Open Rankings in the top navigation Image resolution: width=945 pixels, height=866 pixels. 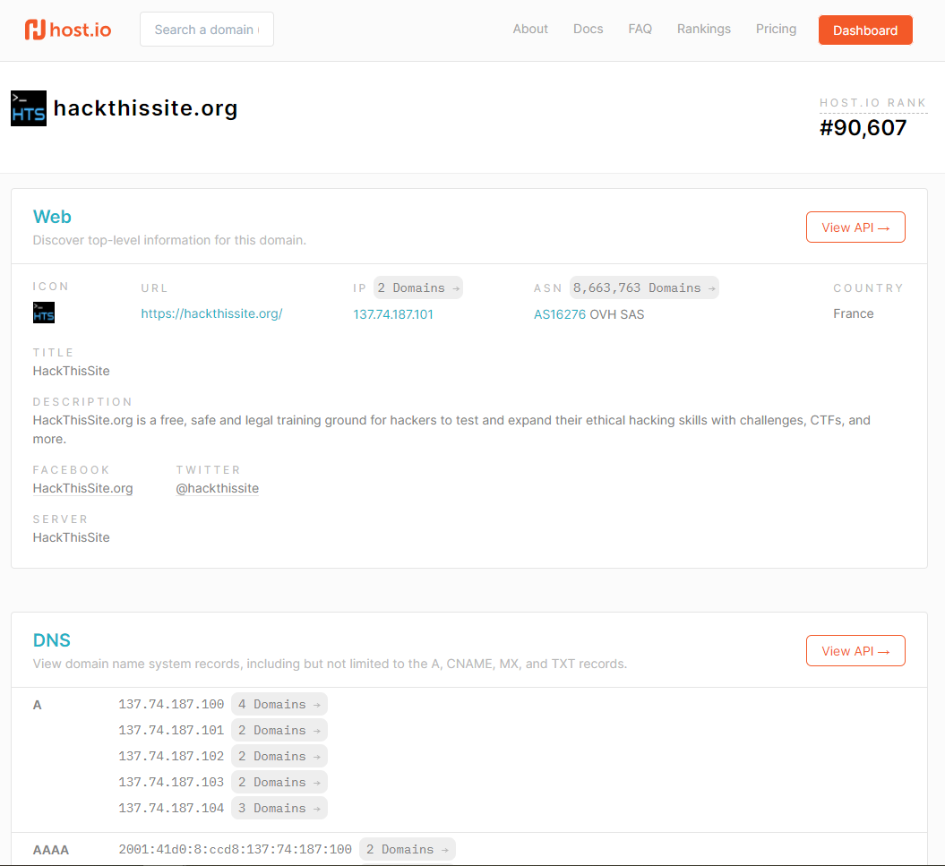coord(704,29)
